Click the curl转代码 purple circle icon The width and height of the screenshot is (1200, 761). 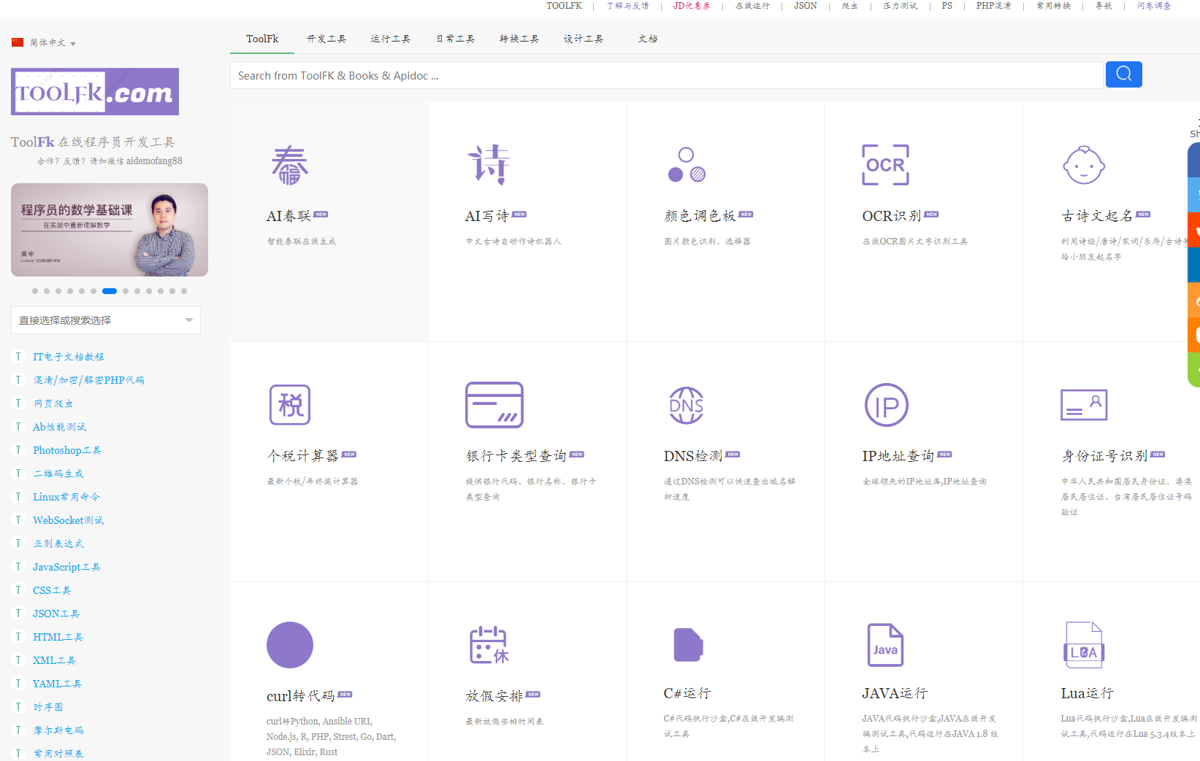coord(290,645)
